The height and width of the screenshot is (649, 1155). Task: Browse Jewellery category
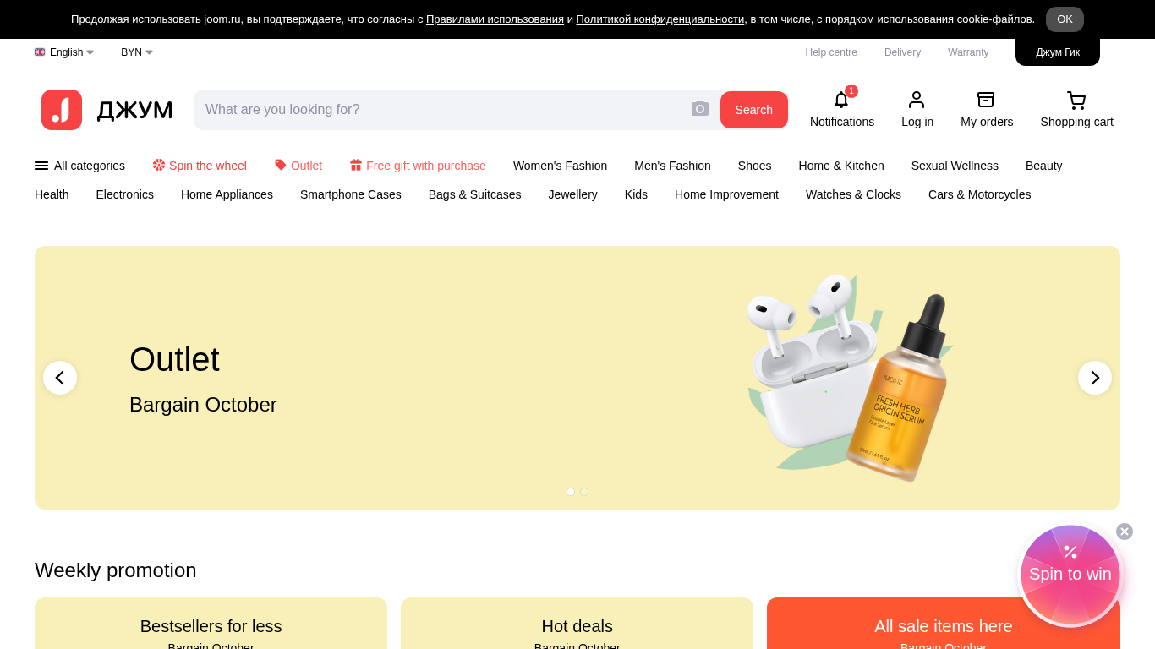point(572,194)
